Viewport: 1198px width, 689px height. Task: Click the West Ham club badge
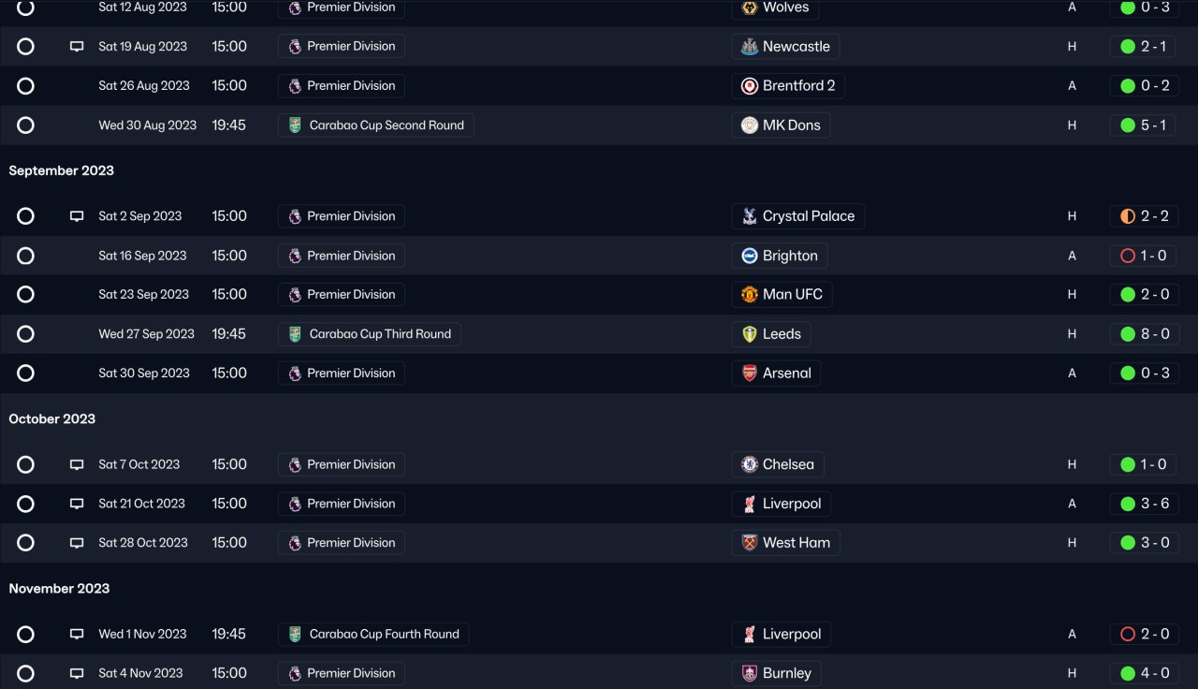[750, 543]
